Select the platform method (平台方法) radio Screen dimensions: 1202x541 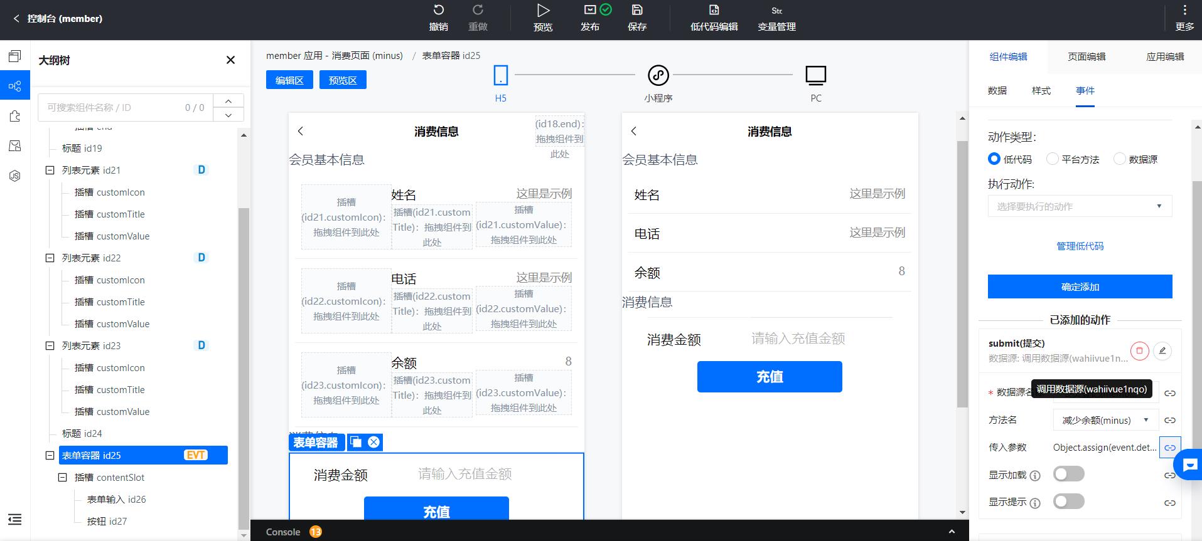click(1052, 159)
